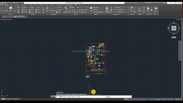This screenshot has width=183, height=103.
Task: Select the Polyline tool
Action: pyautogui.click(x=6, y=9)
